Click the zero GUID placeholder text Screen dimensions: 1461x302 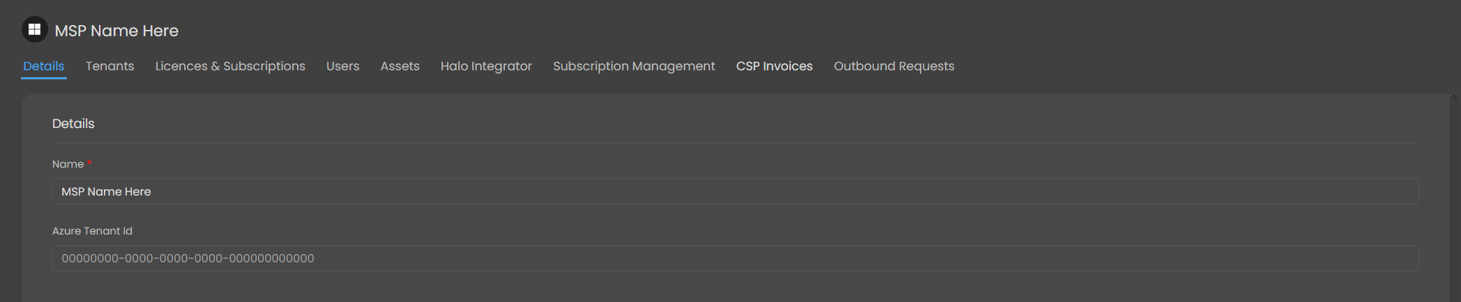pyautogui.click(x=188, y=258)
